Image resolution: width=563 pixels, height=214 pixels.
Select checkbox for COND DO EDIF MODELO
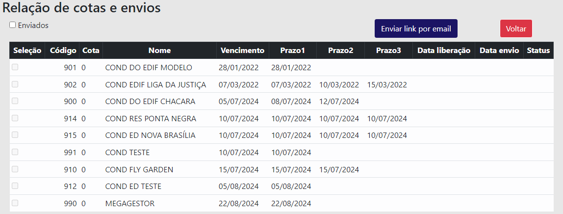(15, 67)
